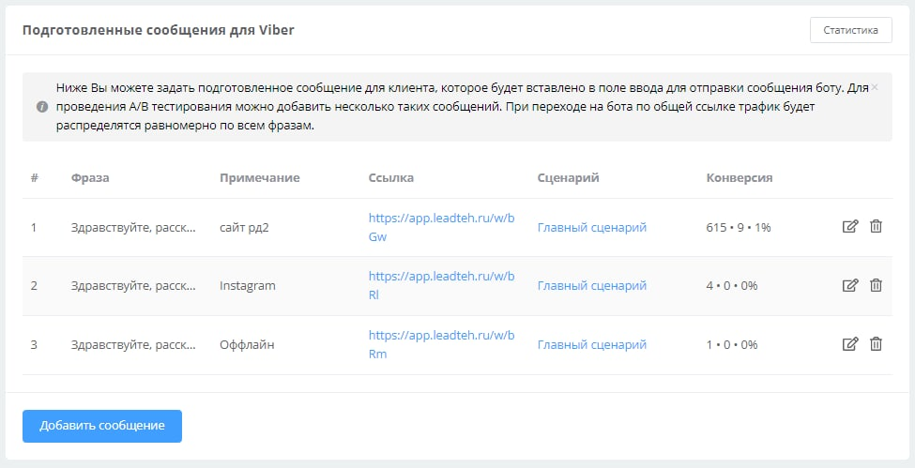Delete the Оффлайн message row
The image size is (915, 468).
click(x=876, y=344)
